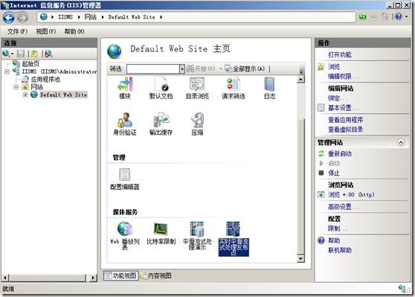The image size is (415, 297).
Task: Select 起始页 in the connections tree
Action: 30,64
